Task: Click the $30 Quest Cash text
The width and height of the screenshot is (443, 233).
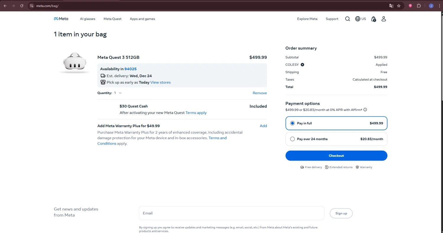Action: pyautogui.click(x=133, y=106)
